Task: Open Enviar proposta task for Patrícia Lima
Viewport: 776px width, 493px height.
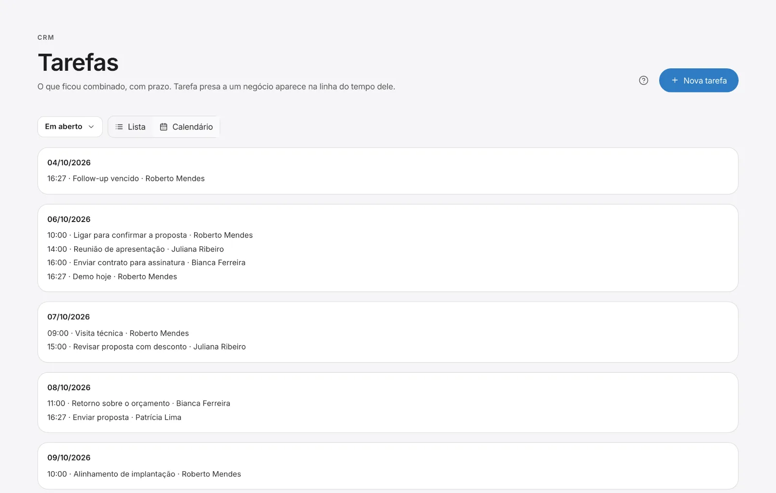Action: point(114,417)
